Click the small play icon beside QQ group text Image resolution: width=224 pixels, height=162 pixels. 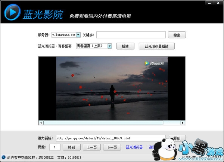[3, 157]
